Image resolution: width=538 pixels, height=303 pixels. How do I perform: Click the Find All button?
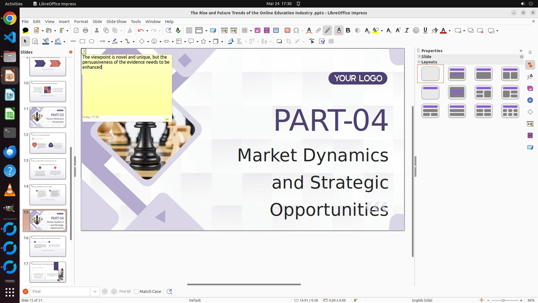(x=125, y=291)
